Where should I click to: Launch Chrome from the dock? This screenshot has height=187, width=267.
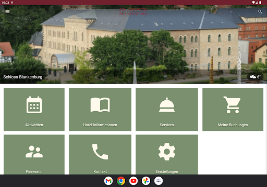(x=121, y=181)
